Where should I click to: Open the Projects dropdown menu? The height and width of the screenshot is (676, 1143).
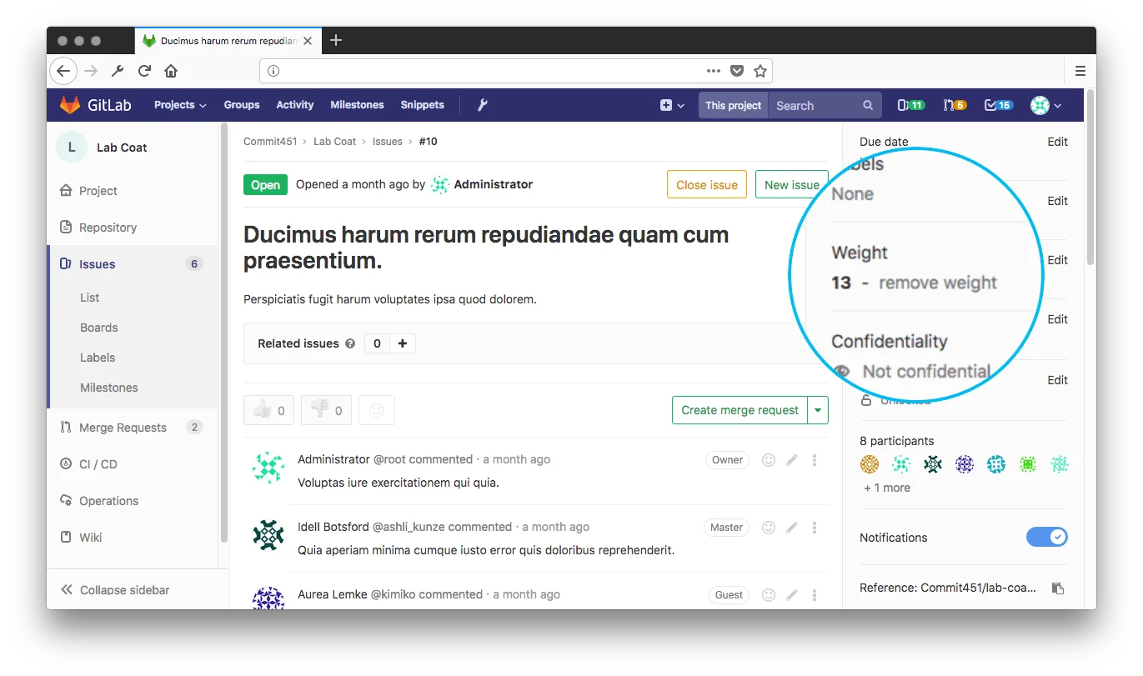pos(180,105)
